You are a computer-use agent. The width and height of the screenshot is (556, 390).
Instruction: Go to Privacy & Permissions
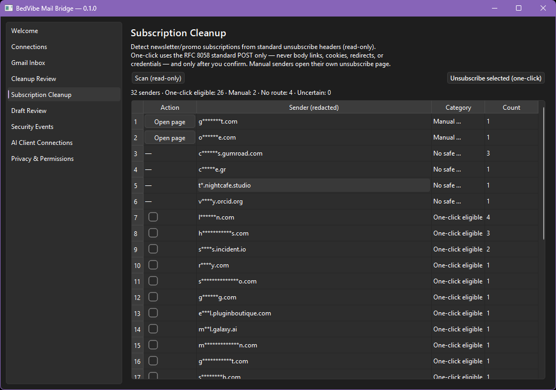click(x=64, y=159)
